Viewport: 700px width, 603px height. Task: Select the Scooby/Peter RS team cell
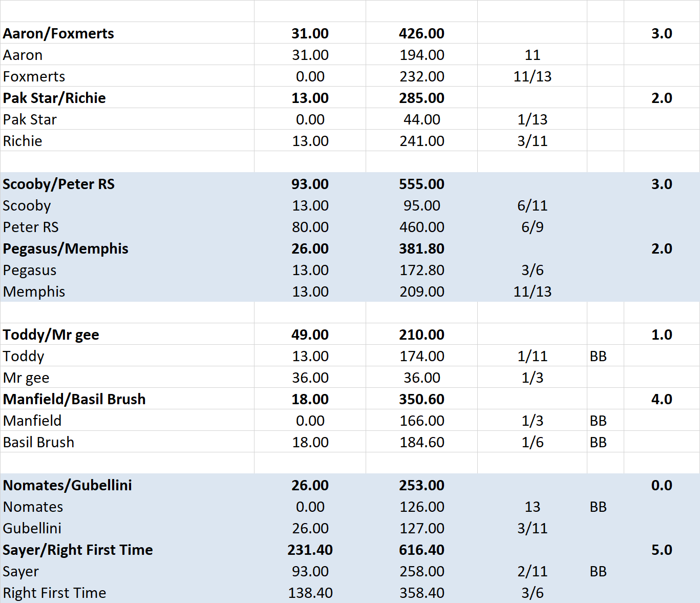pyautogui.click(x=58, y=184)
